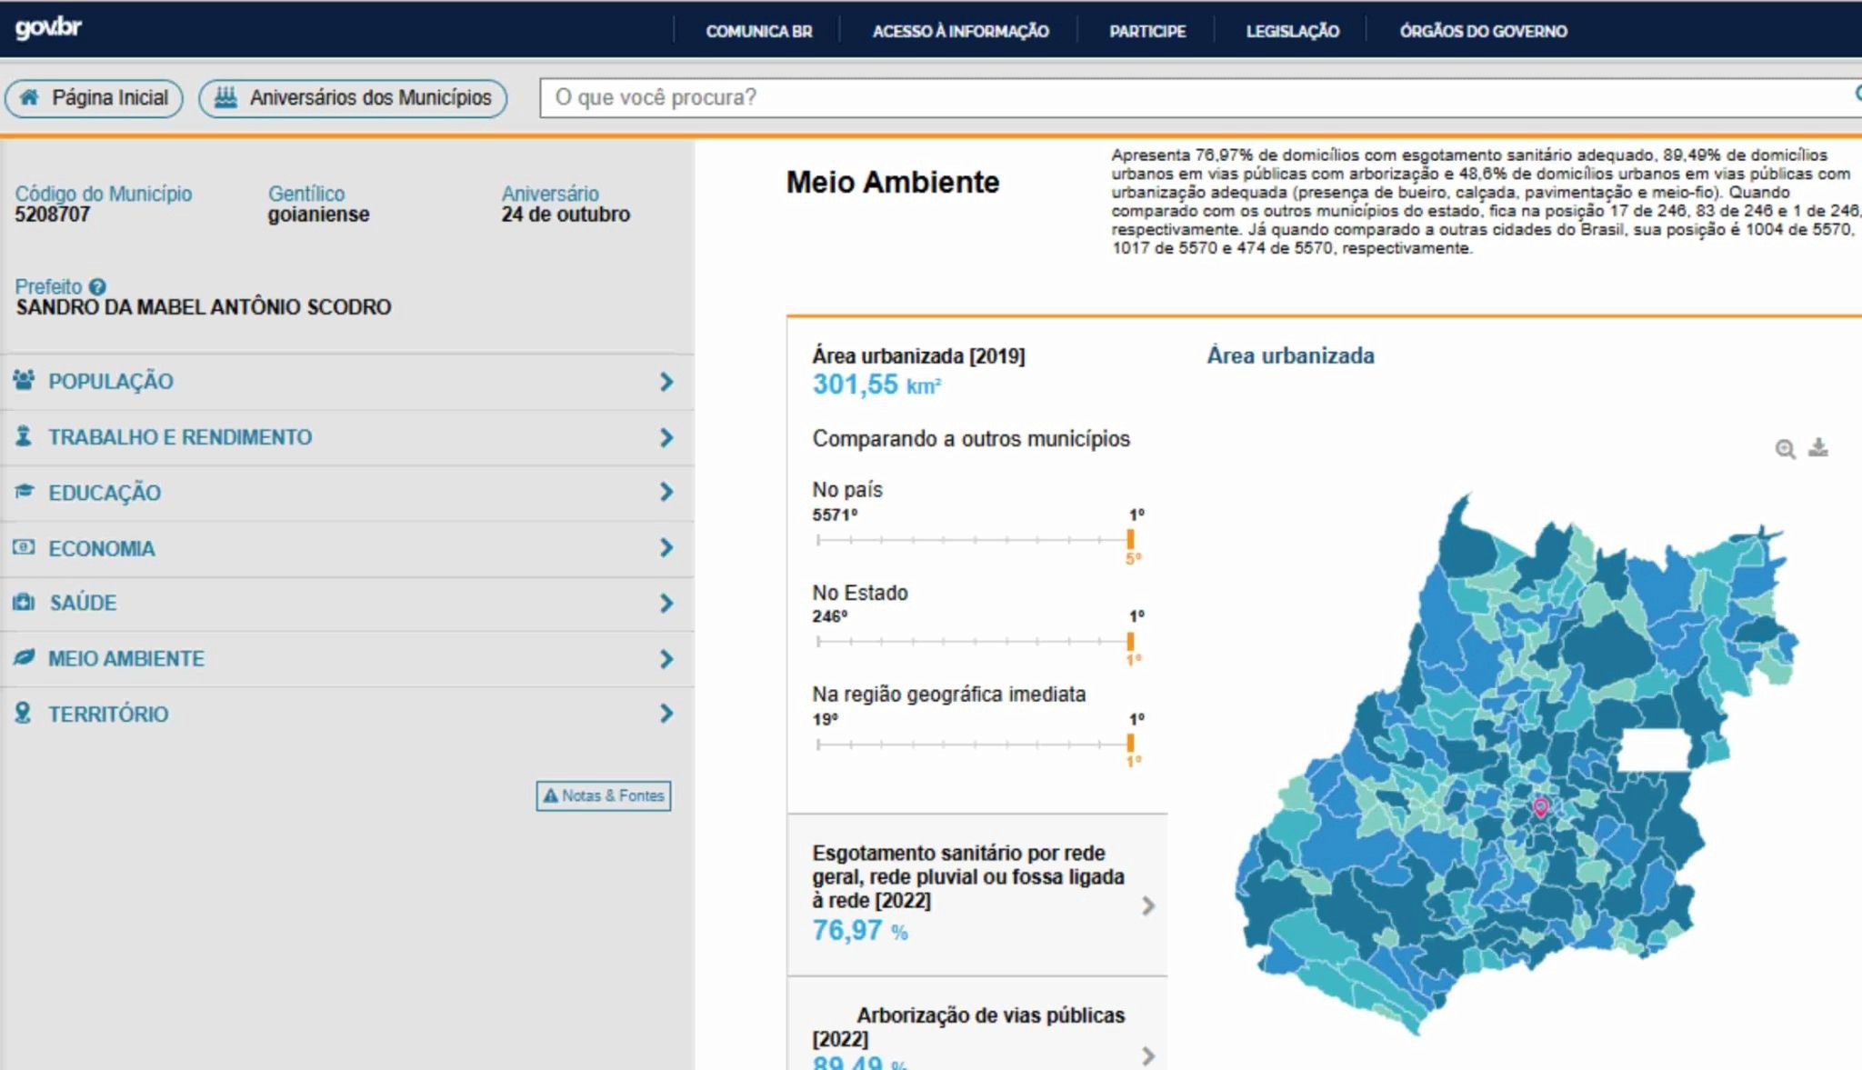
Task: Click the 76,97 % value
Action: (x=860, y=930)
